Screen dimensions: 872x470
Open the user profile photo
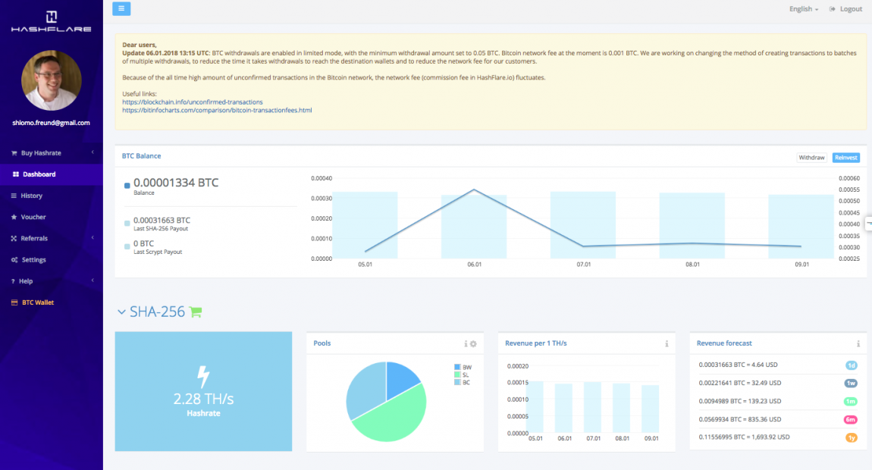51,80
